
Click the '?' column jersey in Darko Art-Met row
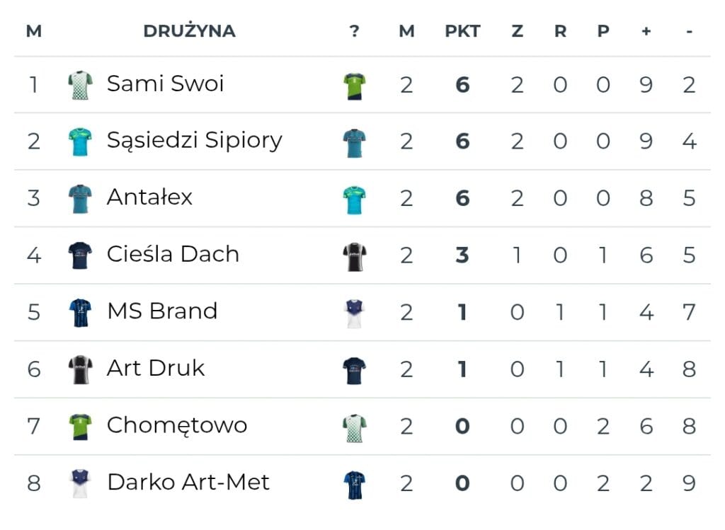tap(355, 484)
